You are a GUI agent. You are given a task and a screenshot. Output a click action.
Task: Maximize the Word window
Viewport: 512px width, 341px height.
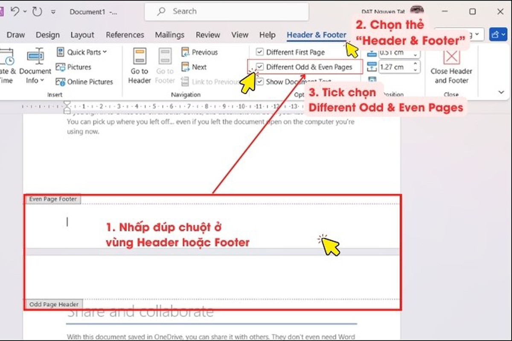(x=472, y=12)
